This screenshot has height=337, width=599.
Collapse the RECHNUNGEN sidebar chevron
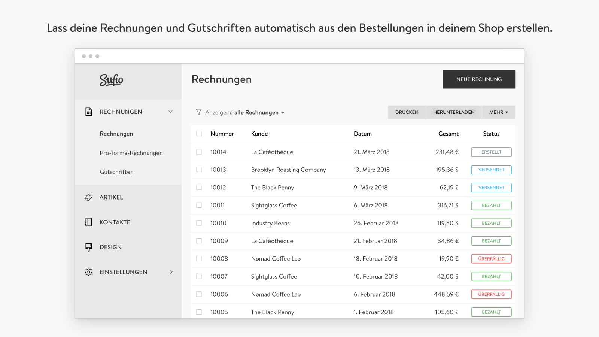(170, 112)
